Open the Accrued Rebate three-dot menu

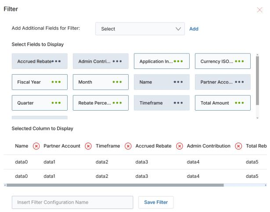point(56,61)
